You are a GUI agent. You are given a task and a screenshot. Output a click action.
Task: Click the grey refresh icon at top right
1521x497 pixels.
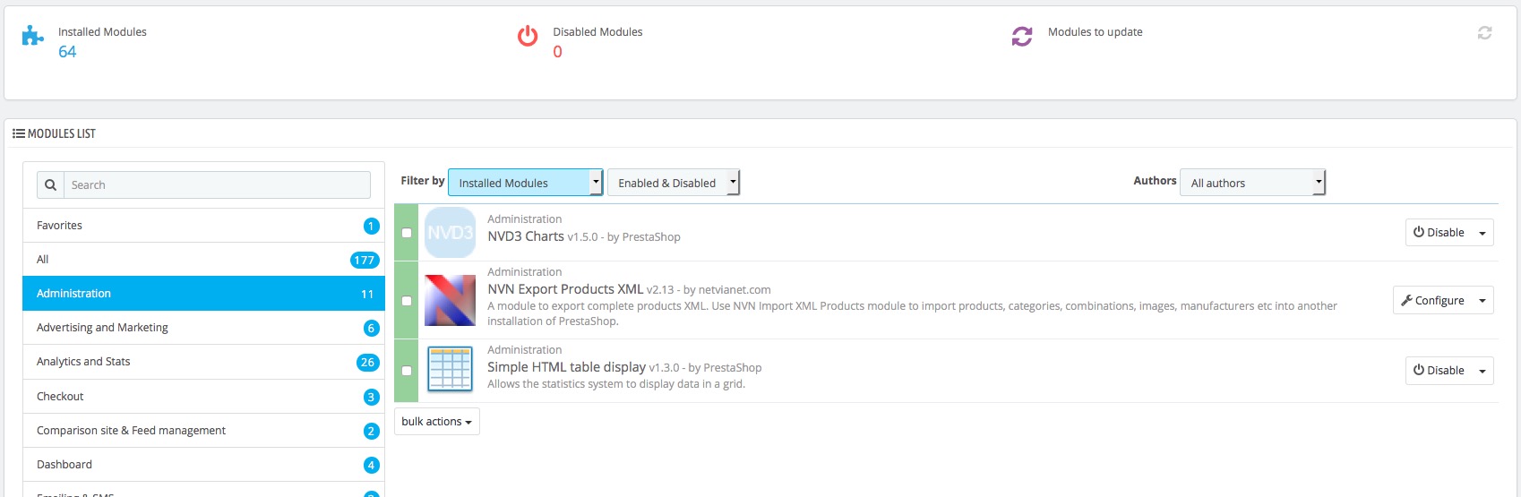1484,33
